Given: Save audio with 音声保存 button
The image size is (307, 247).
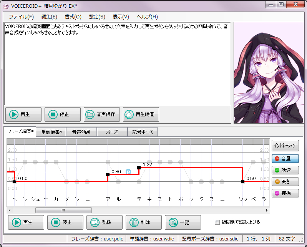Looking at the screenshot, I should pyautogui.click(x=101, y=114).
